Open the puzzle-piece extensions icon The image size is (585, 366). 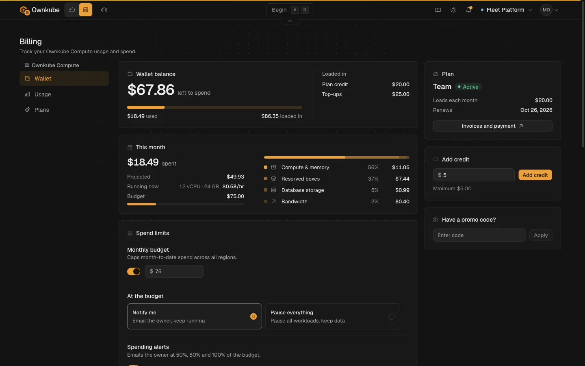tap(104, 10)
